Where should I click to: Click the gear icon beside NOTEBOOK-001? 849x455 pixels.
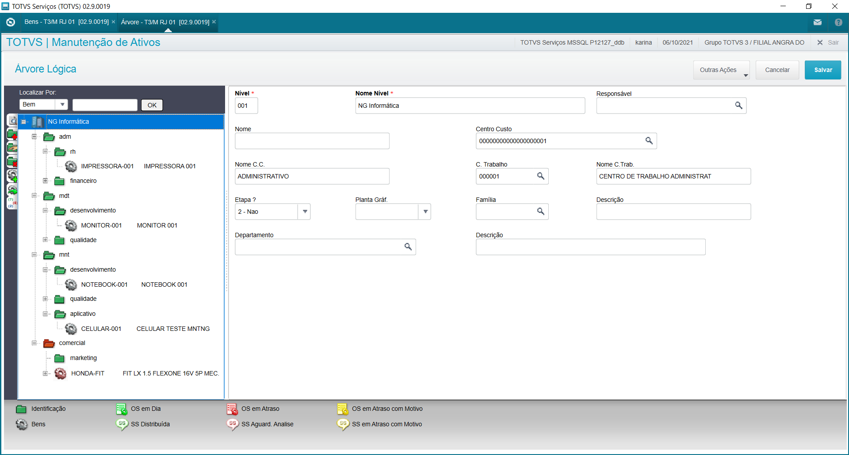click(x=71, y=284)
